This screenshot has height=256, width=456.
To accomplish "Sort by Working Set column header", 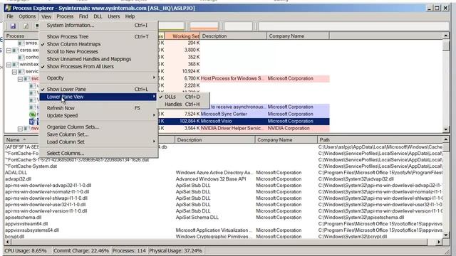I will pyautogui.click(x=182, y=36).
